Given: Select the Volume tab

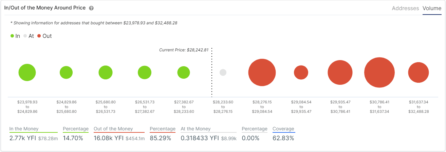Looking at the screenshot, I should tap(432, 8).
